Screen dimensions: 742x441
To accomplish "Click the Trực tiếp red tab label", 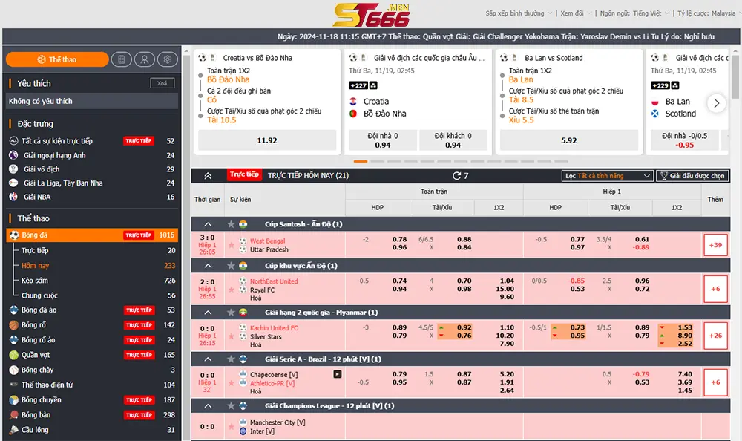I will coord(244,174).
